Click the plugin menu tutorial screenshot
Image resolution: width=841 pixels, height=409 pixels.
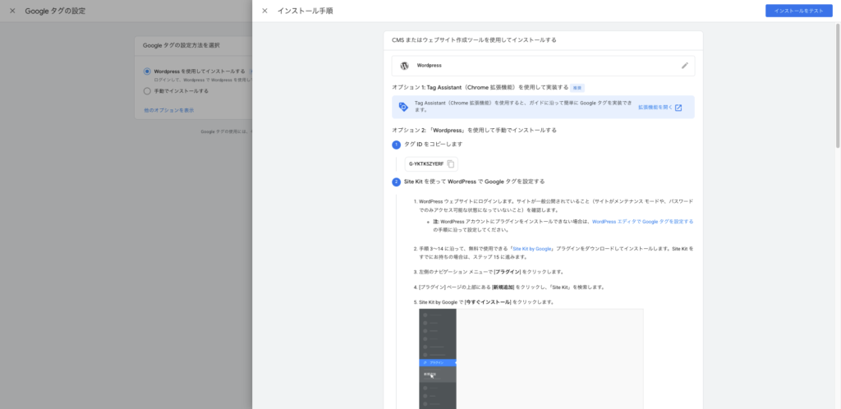[531, 359]
